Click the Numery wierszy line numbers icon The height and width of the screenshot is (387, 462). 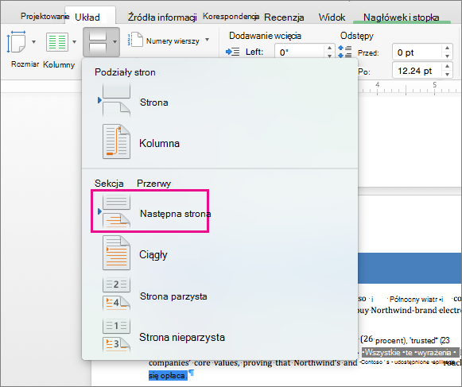(135, 40)
